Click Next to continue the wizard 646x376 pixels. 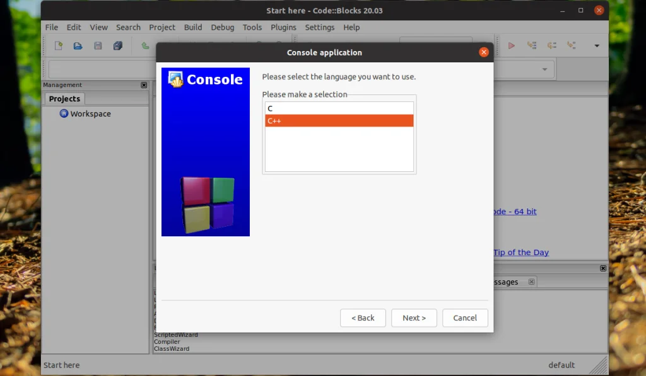pos(414,317)
